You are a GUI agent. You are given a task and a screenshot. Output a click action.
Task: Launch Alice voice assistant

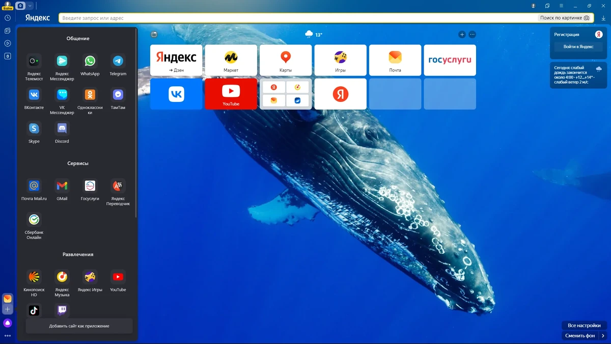click(x=8, y=323)
